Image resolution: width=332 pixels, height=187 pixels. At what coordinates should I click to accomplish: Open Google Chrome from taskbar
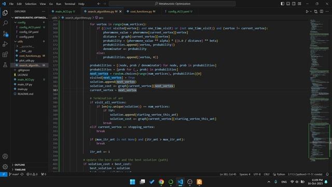(x=161, y=182)
